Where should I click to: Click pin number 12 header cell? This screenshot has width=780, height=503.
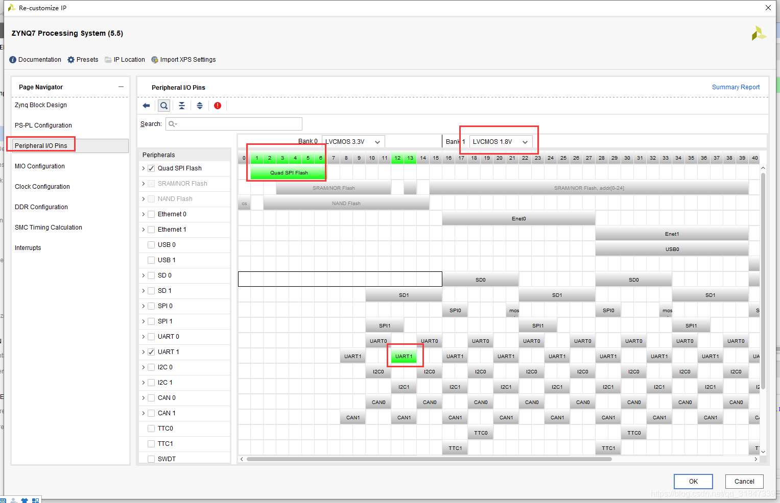[397, 158]
